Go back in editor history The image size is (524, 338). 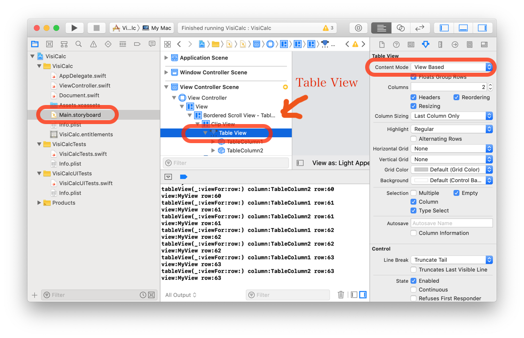point(179,44)
